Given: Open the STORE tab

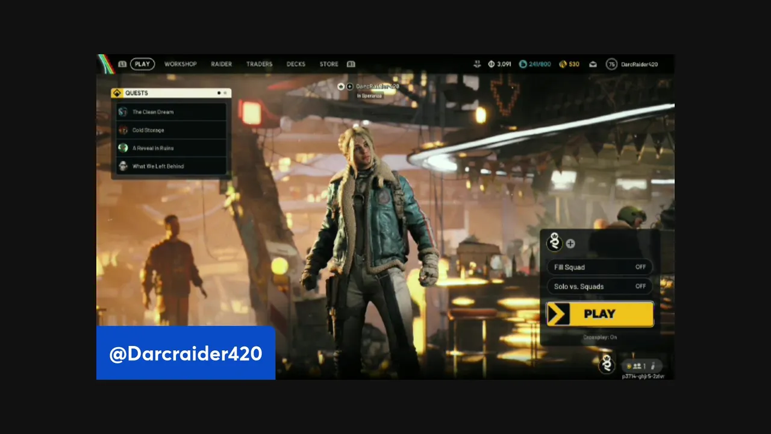Looking at the screenshot, I should point(329,64).
